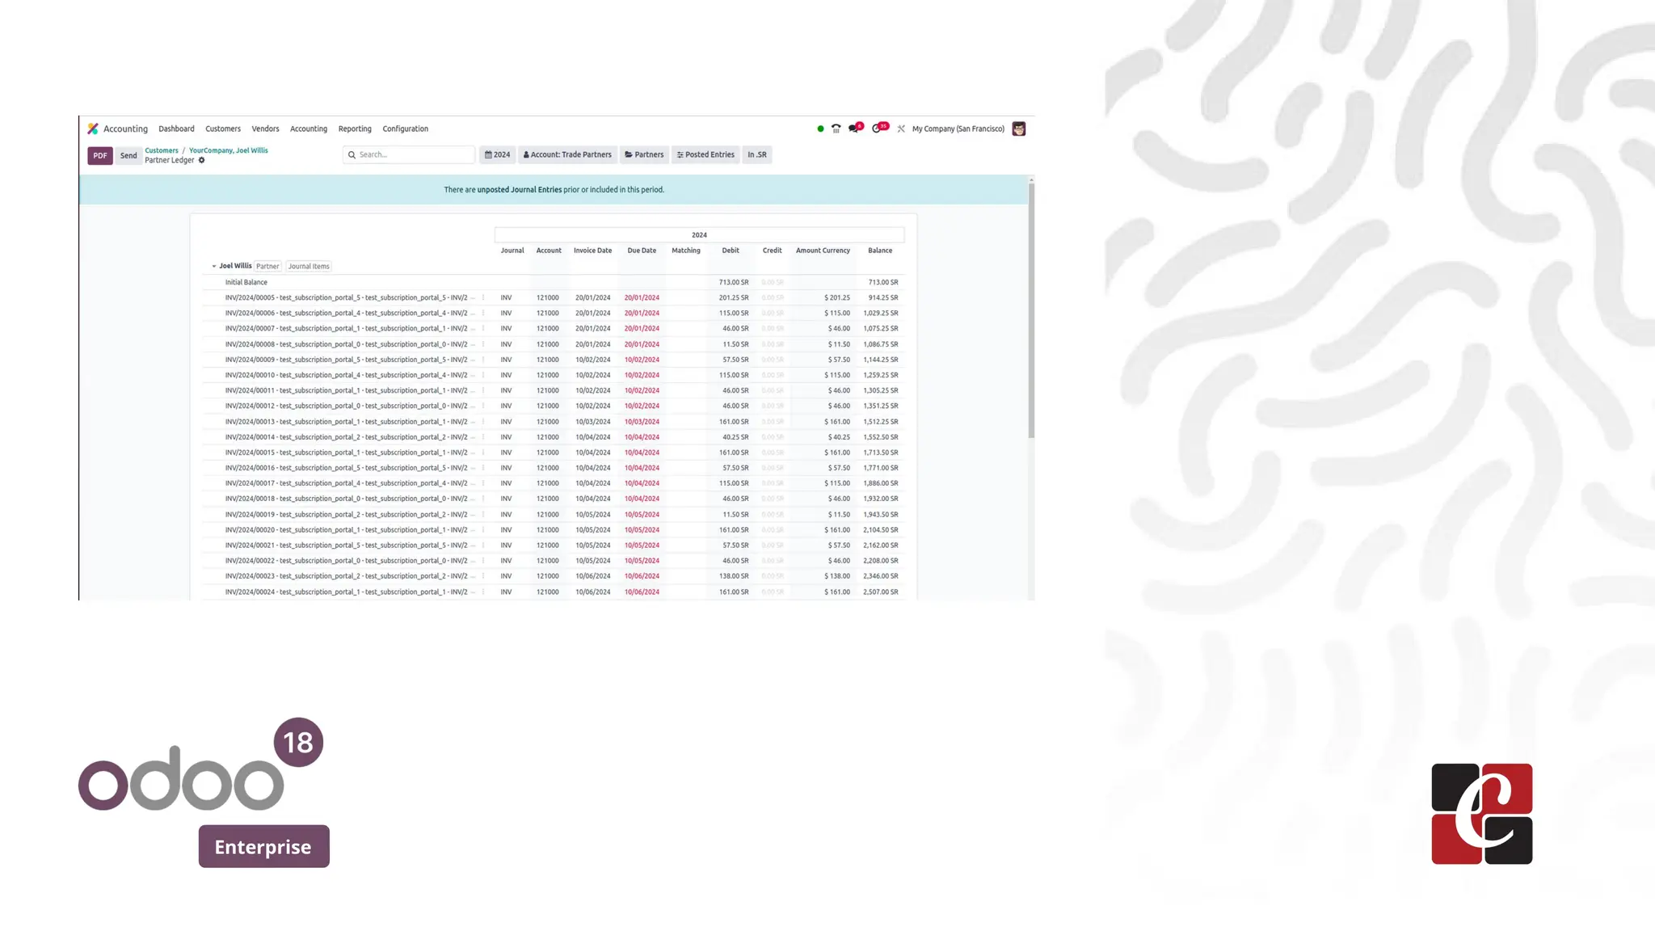Click the PDF export button
The image size is (1655, 931).
coord(99,155)
